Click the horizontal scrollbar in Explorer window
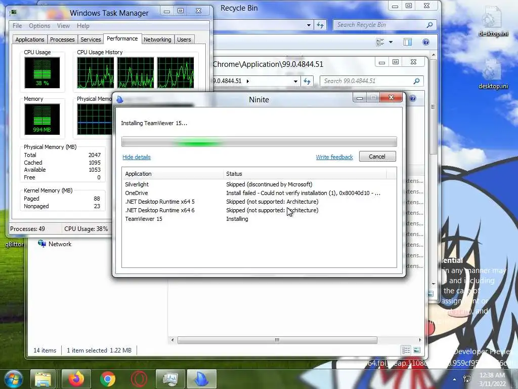Image resolution: width=518 pixels, height=389 pixels. (x=277, y=340)
